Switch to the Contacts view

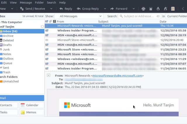click(8, 105)
